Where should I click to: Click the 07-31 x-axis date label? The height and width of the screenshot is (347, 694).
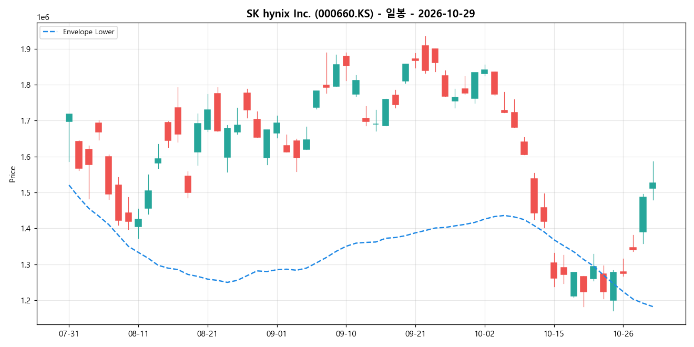pos(69,333)
